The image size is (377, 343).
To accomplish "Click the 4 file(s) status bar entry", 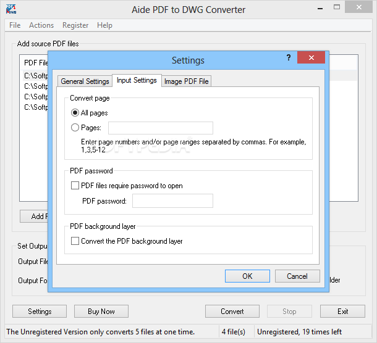I will click(234, 332).
